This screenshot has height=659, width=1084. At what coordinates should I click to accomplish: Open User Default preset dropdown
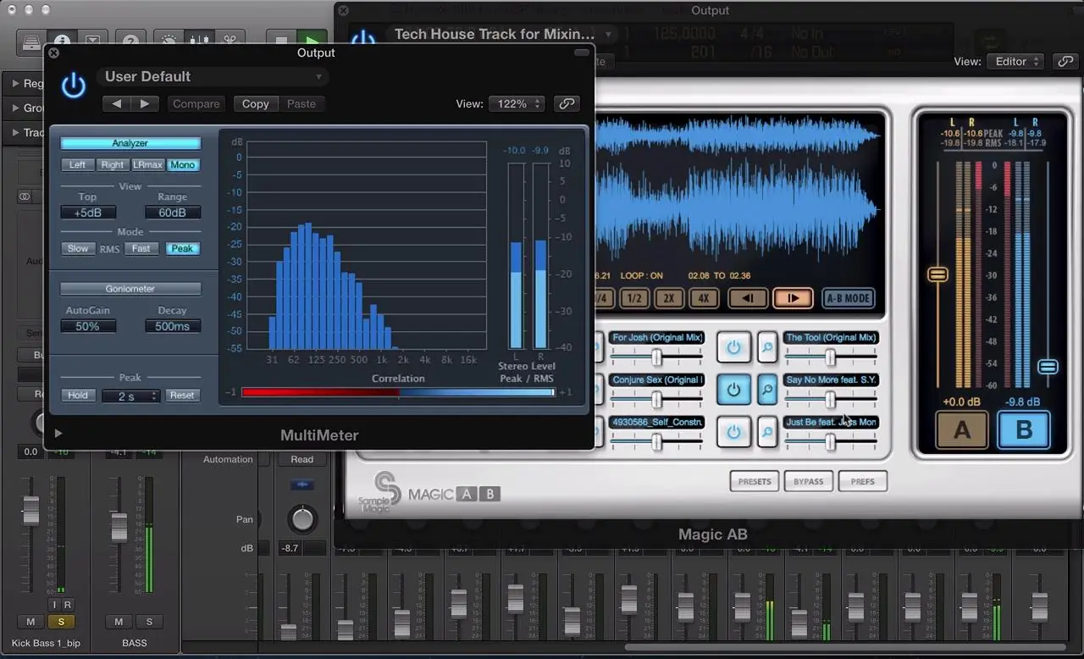click(212, 76)
